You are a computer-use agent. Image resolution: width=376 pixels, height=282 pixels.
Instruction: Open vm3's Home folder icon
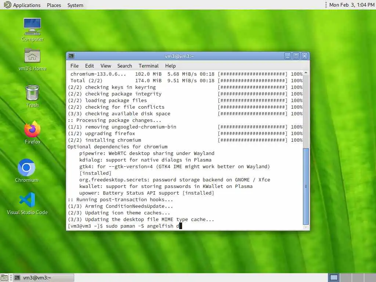32,59
